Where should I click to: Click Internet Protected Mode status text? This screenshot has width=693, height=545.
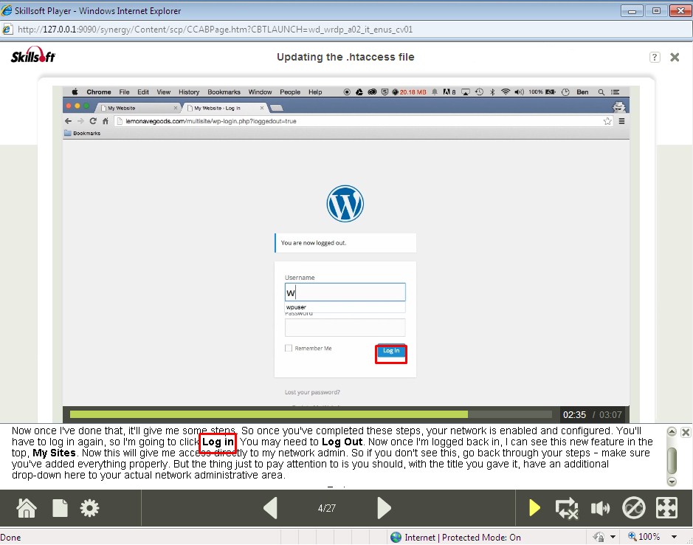coord(462,538)
